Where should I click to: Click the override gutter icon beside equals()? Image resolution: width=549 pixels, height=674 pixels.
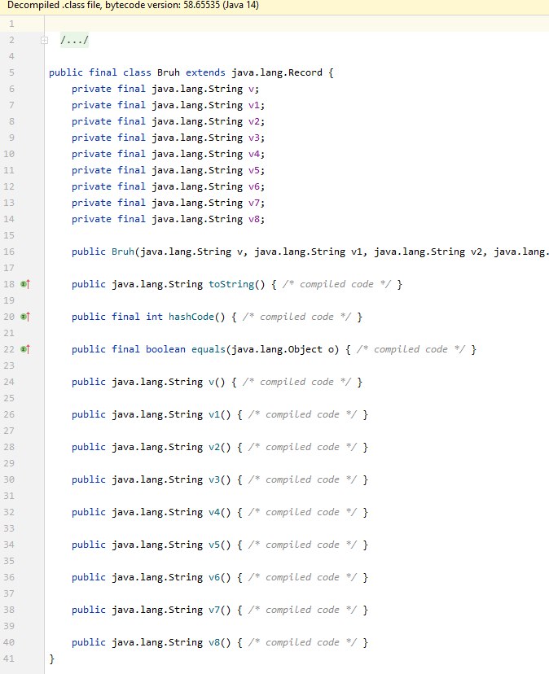25,349
